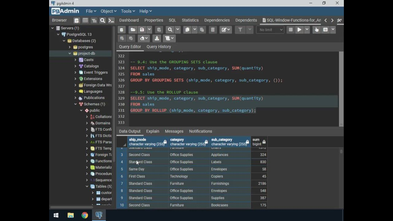Screen dimensions: 393x221
Task: Download results with the download icon
Action: click(157, 38)
